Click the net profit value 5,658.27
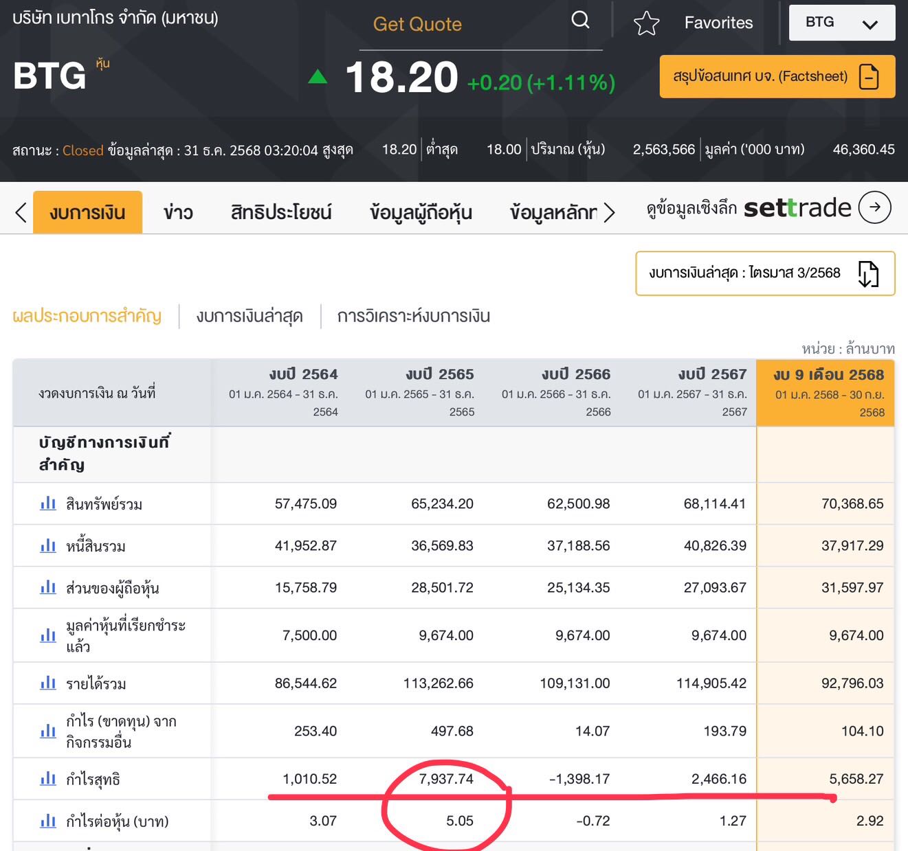 (856, 779)
